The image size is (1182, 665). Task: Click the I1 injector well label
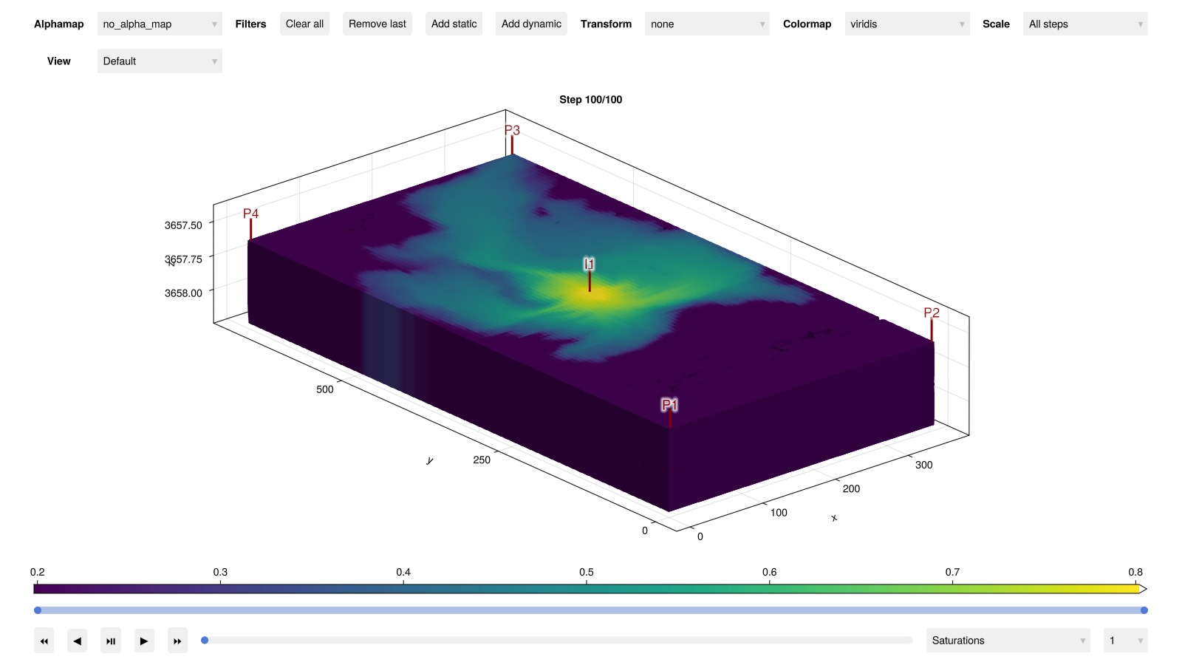tap(589, 265)
